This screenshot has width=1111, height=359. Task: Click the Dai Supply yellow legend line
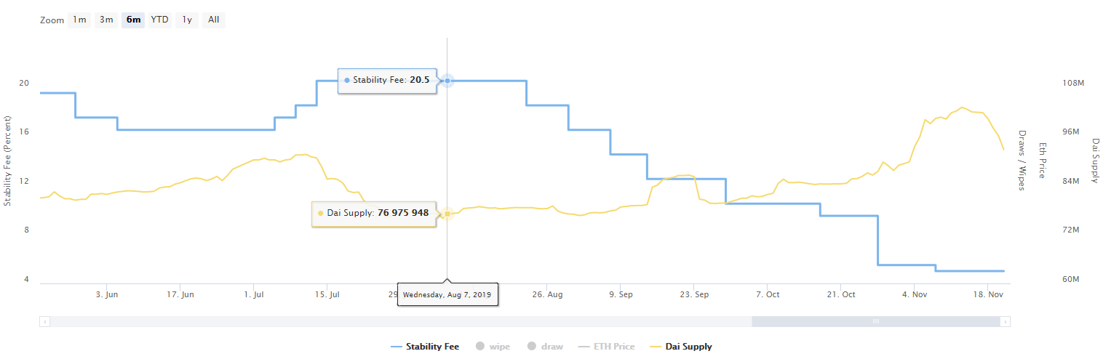[x=651, y=347]
